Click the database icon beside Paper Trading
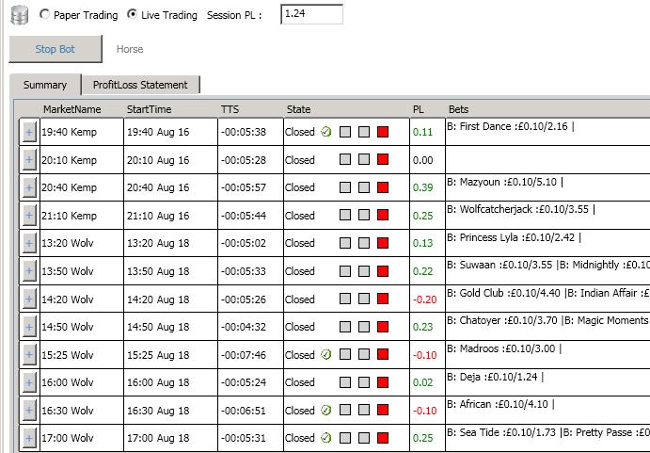The image size is (650, 453). (x=19, y=15)
